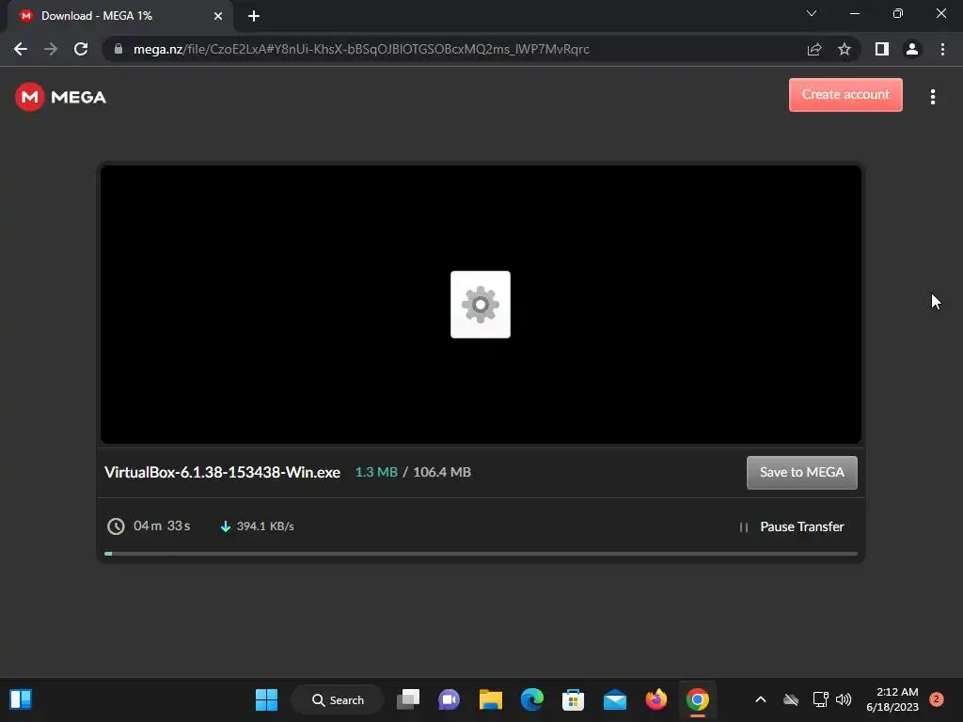This screenshot has width=963, height=722.
Task: Click the 394.1 KB/s speed value
Action: [265, 526]
